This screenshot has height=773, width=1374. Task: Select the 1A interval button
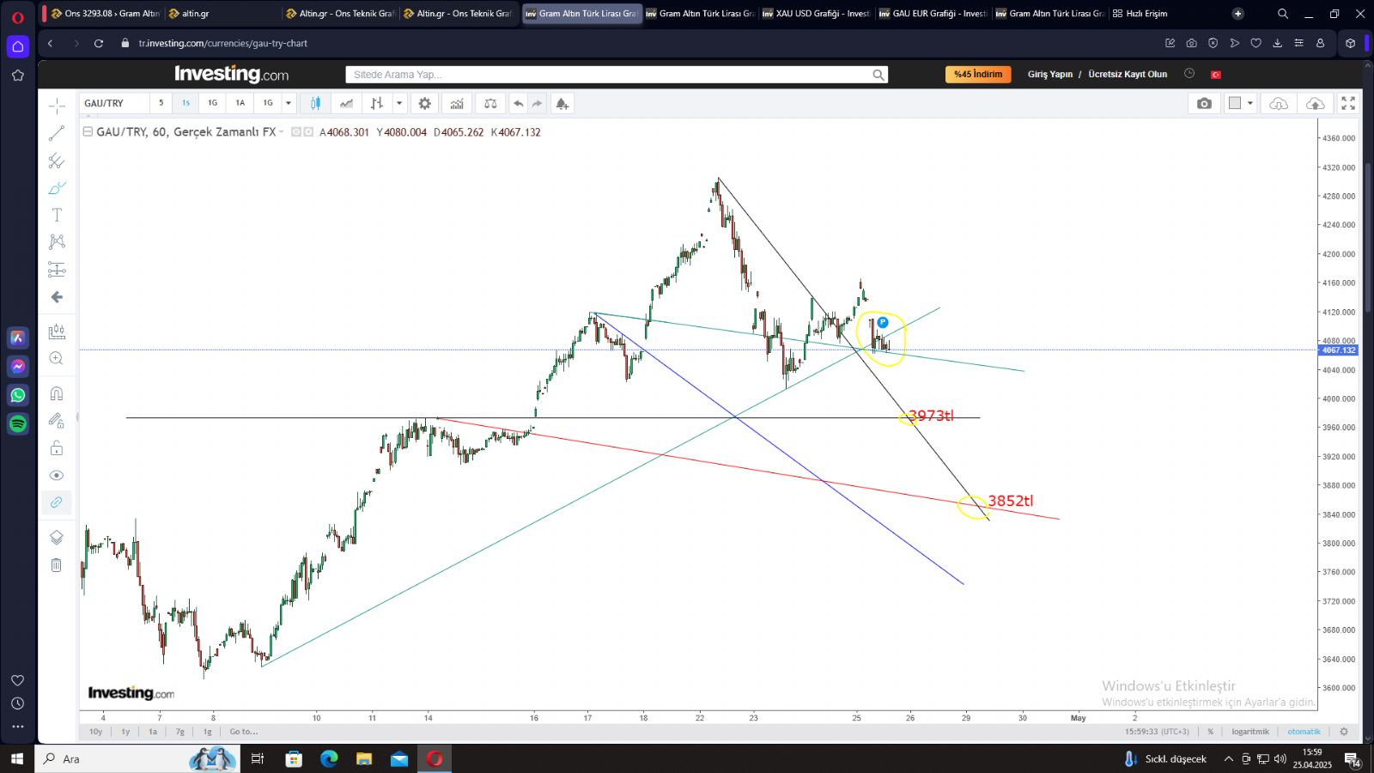[x=240, y=103]
